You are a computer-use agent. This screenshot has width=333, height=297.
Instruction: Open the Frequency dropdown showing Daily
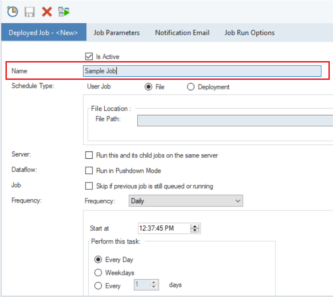(x=186, y=201)
